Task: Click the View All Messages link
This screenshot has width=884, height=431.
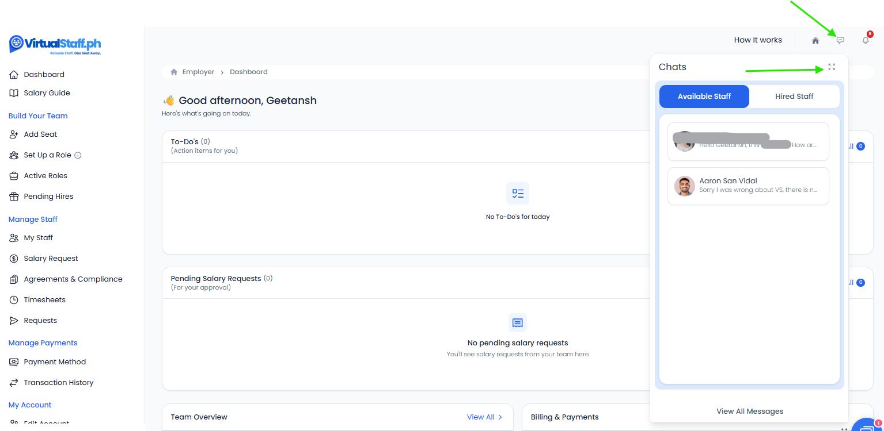Action: click(x=749, y=411)
